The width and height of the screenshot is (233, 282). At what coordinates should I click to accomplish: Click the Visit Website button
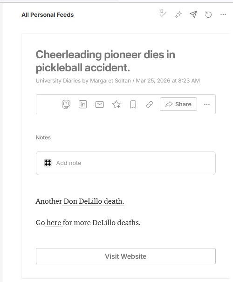point(126,256)
